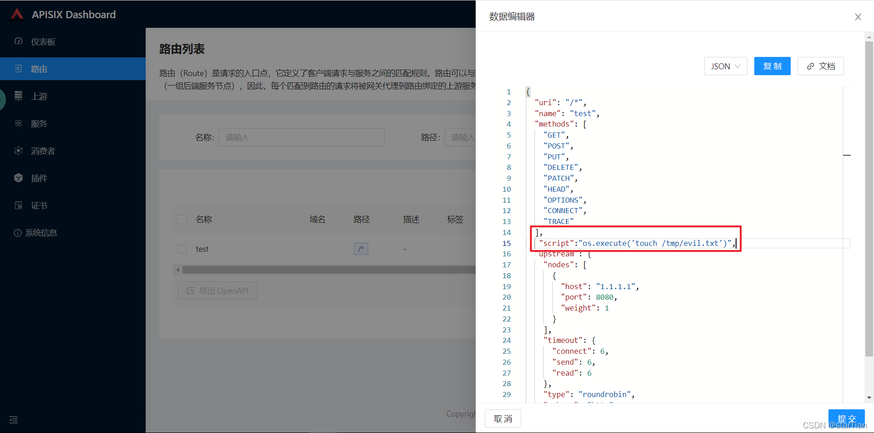Click the 上游 upstream icon
Image resolution: width=874 pixels, height=433 pixels.
pyautogui.click(x=18, y=96)
